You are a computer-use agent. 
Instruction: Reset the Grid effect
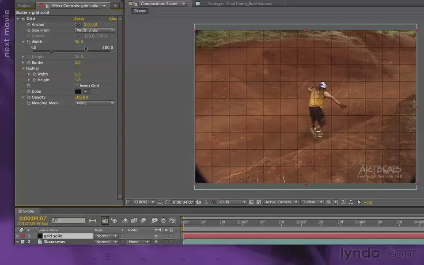[79, 19]
